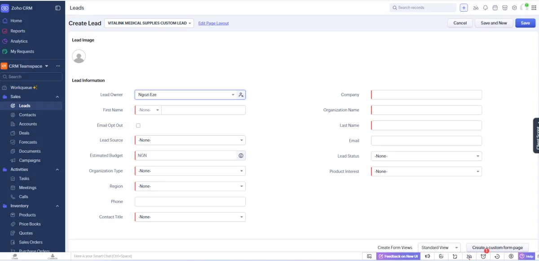Screen dimensions: 539x261
Task: Click the Estimated Budget info icon
Action: click(241, 155)
